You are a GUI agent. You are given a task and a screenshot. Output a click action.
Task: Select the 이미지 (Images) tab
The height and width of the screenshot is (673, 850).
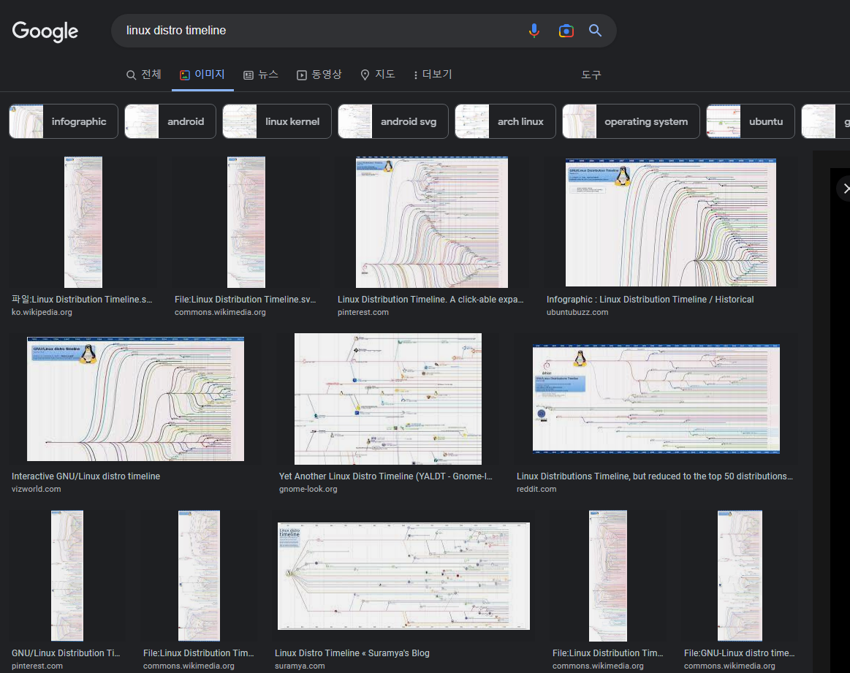pyautogui.click(x=202, y=75)
